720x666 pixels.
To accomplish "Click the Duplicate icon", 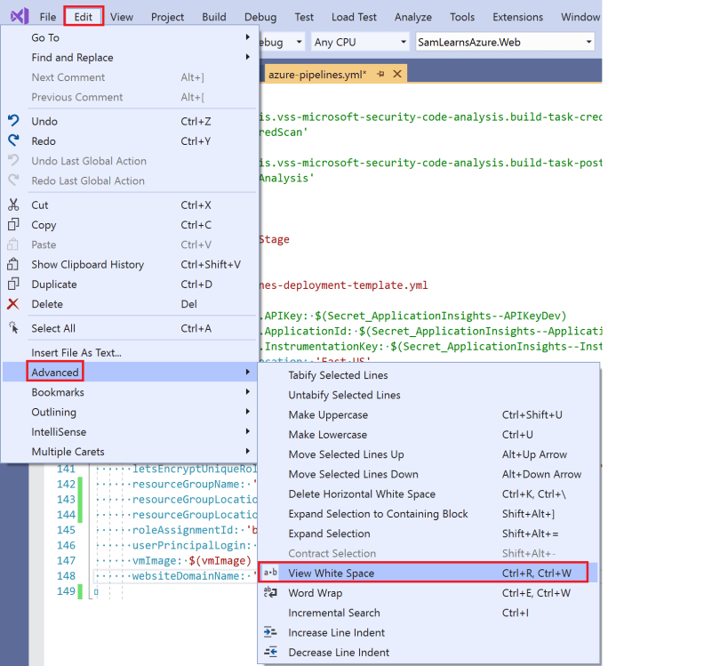I will (x=13, y=284).
